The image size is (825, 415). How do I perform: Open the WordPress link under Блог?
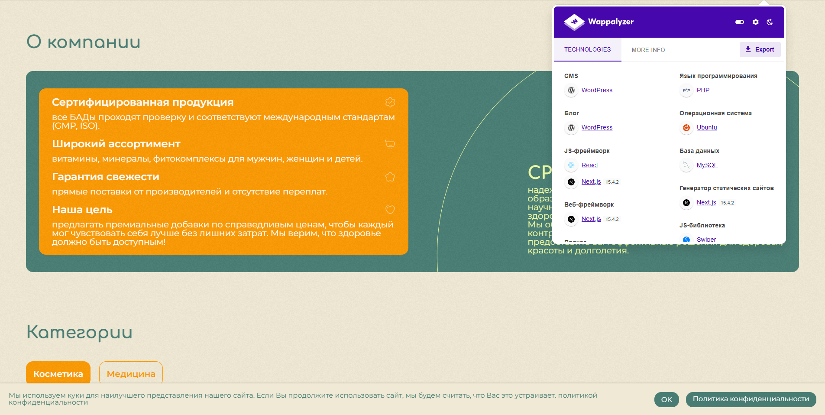pos(597,127)
